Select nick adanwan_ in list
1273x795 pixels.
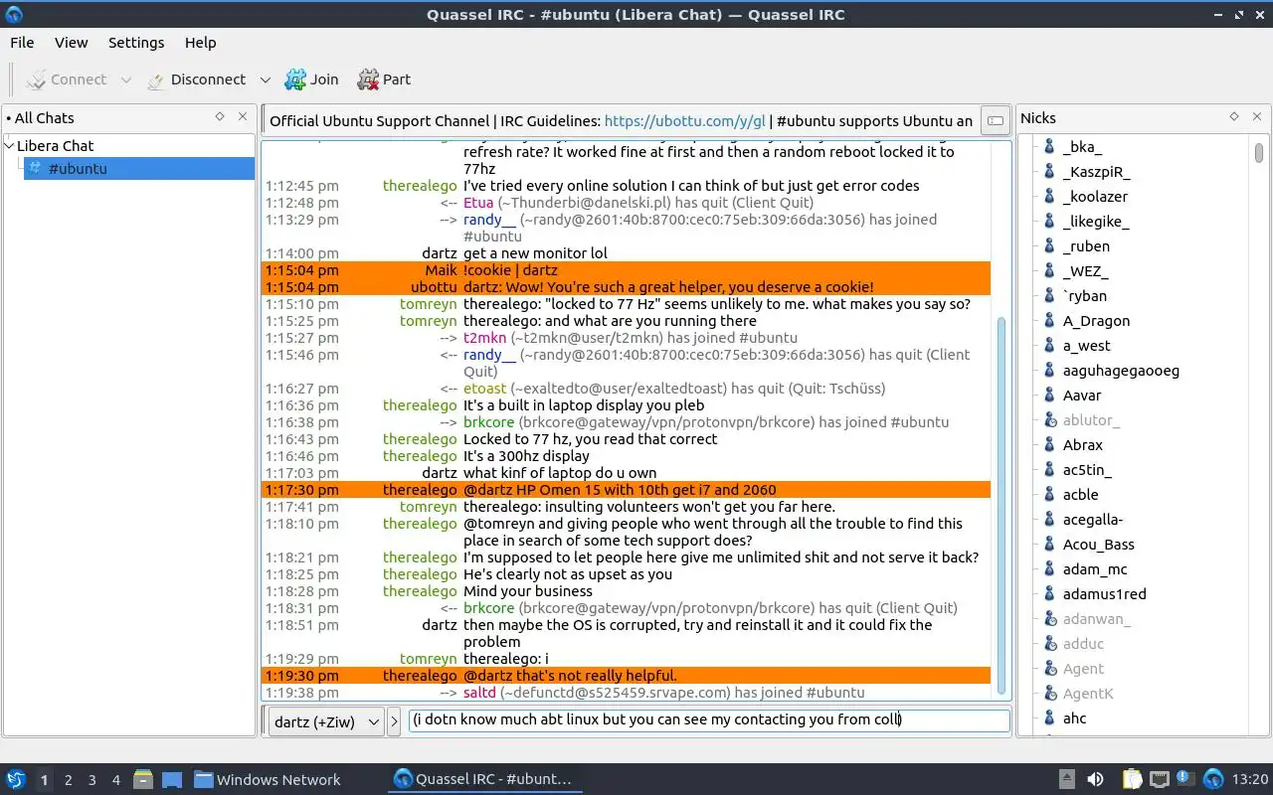click(x=1096, y=619)
